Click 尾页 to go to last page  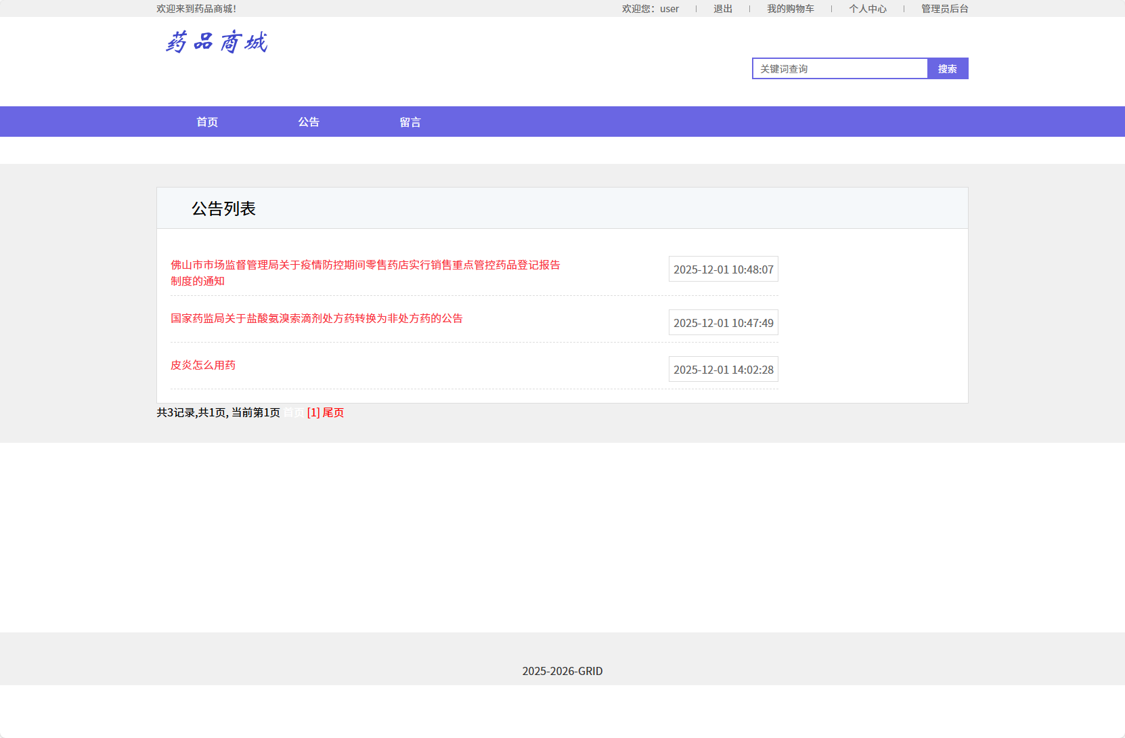coord(332,412)
